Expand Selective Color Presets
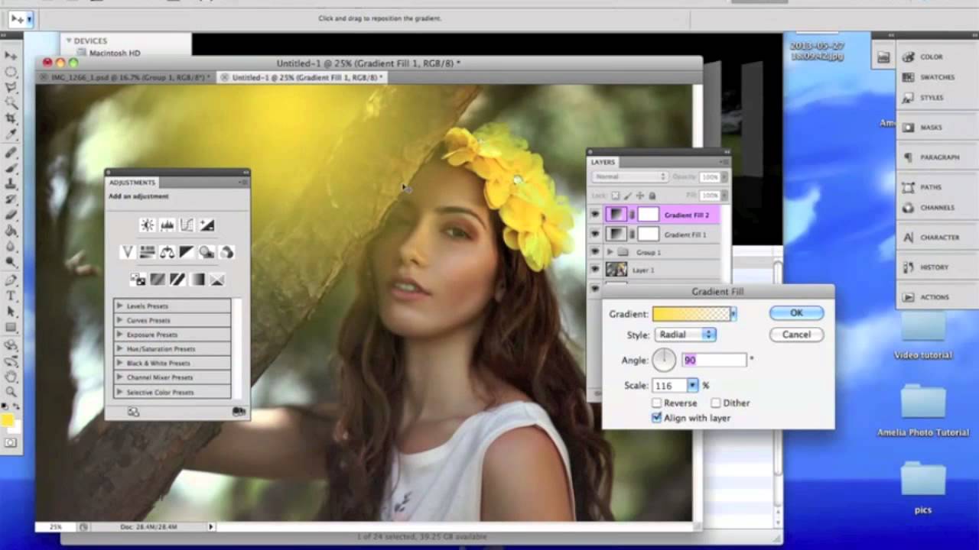The height and width of the screenshot is (550, 979). click(120, 392)
